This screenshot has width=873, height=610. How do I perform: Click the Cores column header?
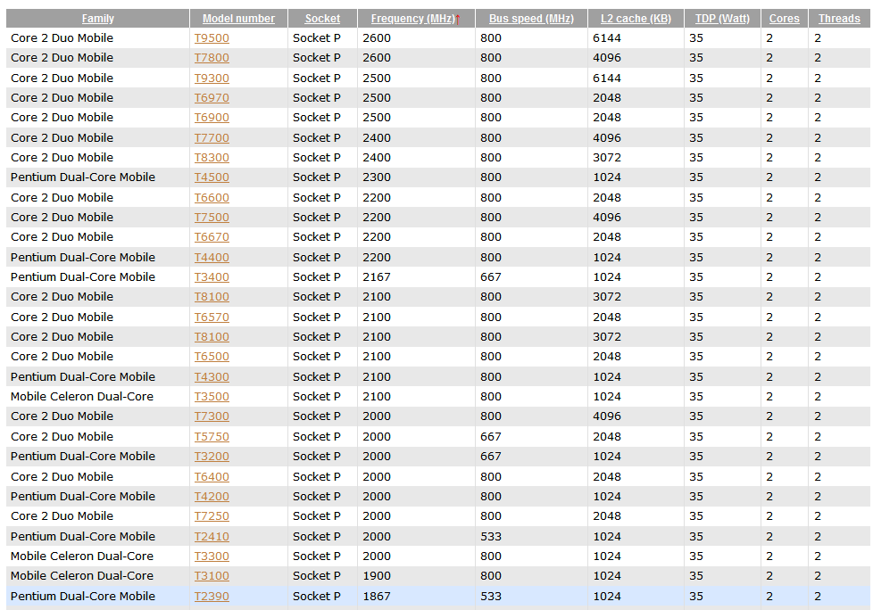click(784, 19)
